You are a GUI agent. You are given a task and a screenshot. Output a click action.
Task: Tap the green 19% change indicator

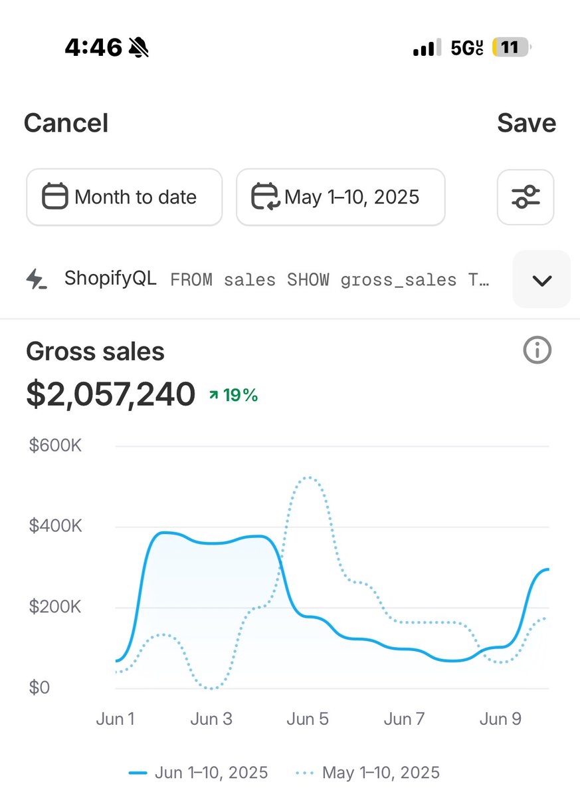233,395
